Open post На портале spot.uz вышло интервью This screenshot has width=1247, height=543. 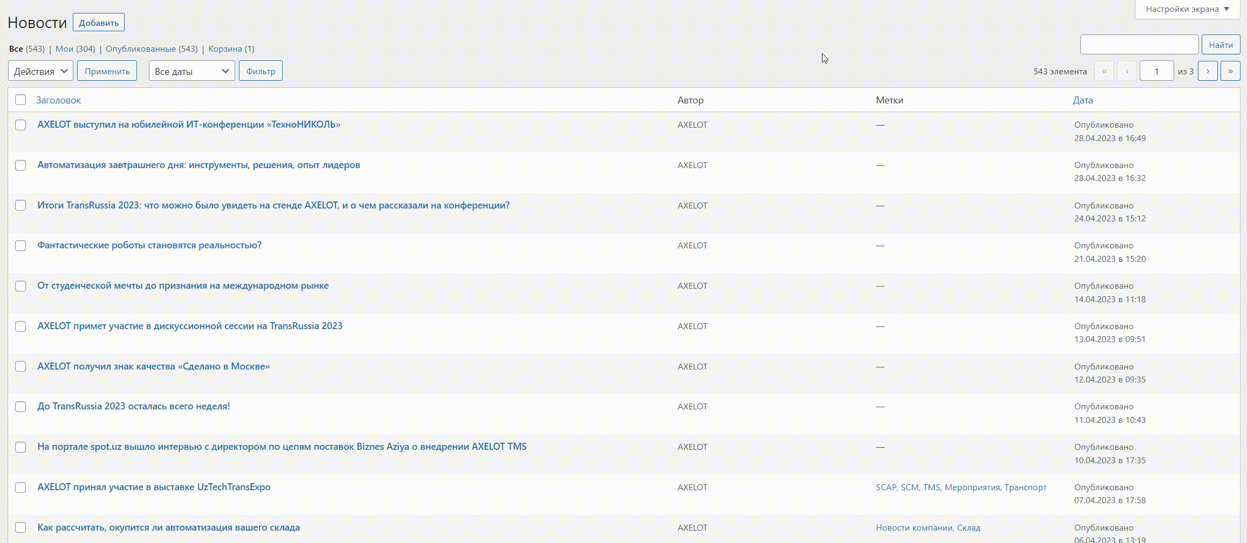(282, 447)
